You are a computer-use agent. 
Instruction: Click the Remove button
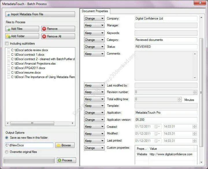pos(58,29)
